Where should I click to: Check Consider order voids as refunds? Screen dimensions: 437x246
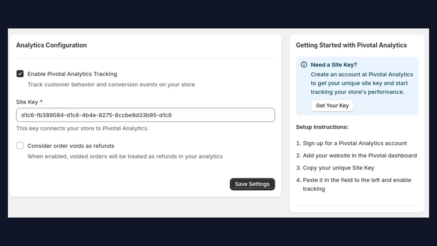[x=20, y=146]
